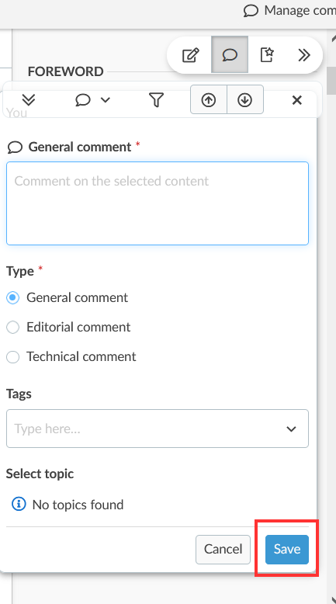Collapse panel with double down chevrons
The image size is (336, 604).
(x=29, y=100)
